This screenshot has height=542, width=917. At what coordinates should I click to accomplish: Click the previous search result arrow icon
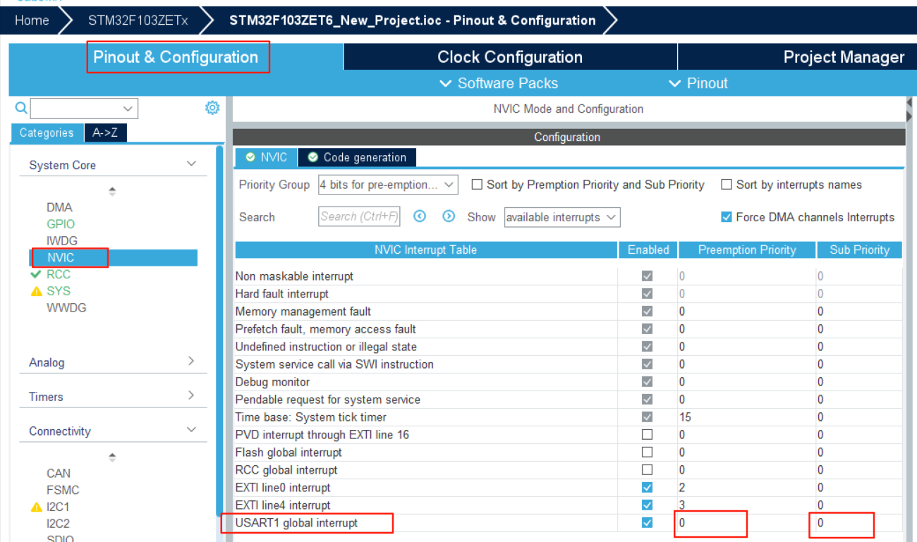pos(420,217)
